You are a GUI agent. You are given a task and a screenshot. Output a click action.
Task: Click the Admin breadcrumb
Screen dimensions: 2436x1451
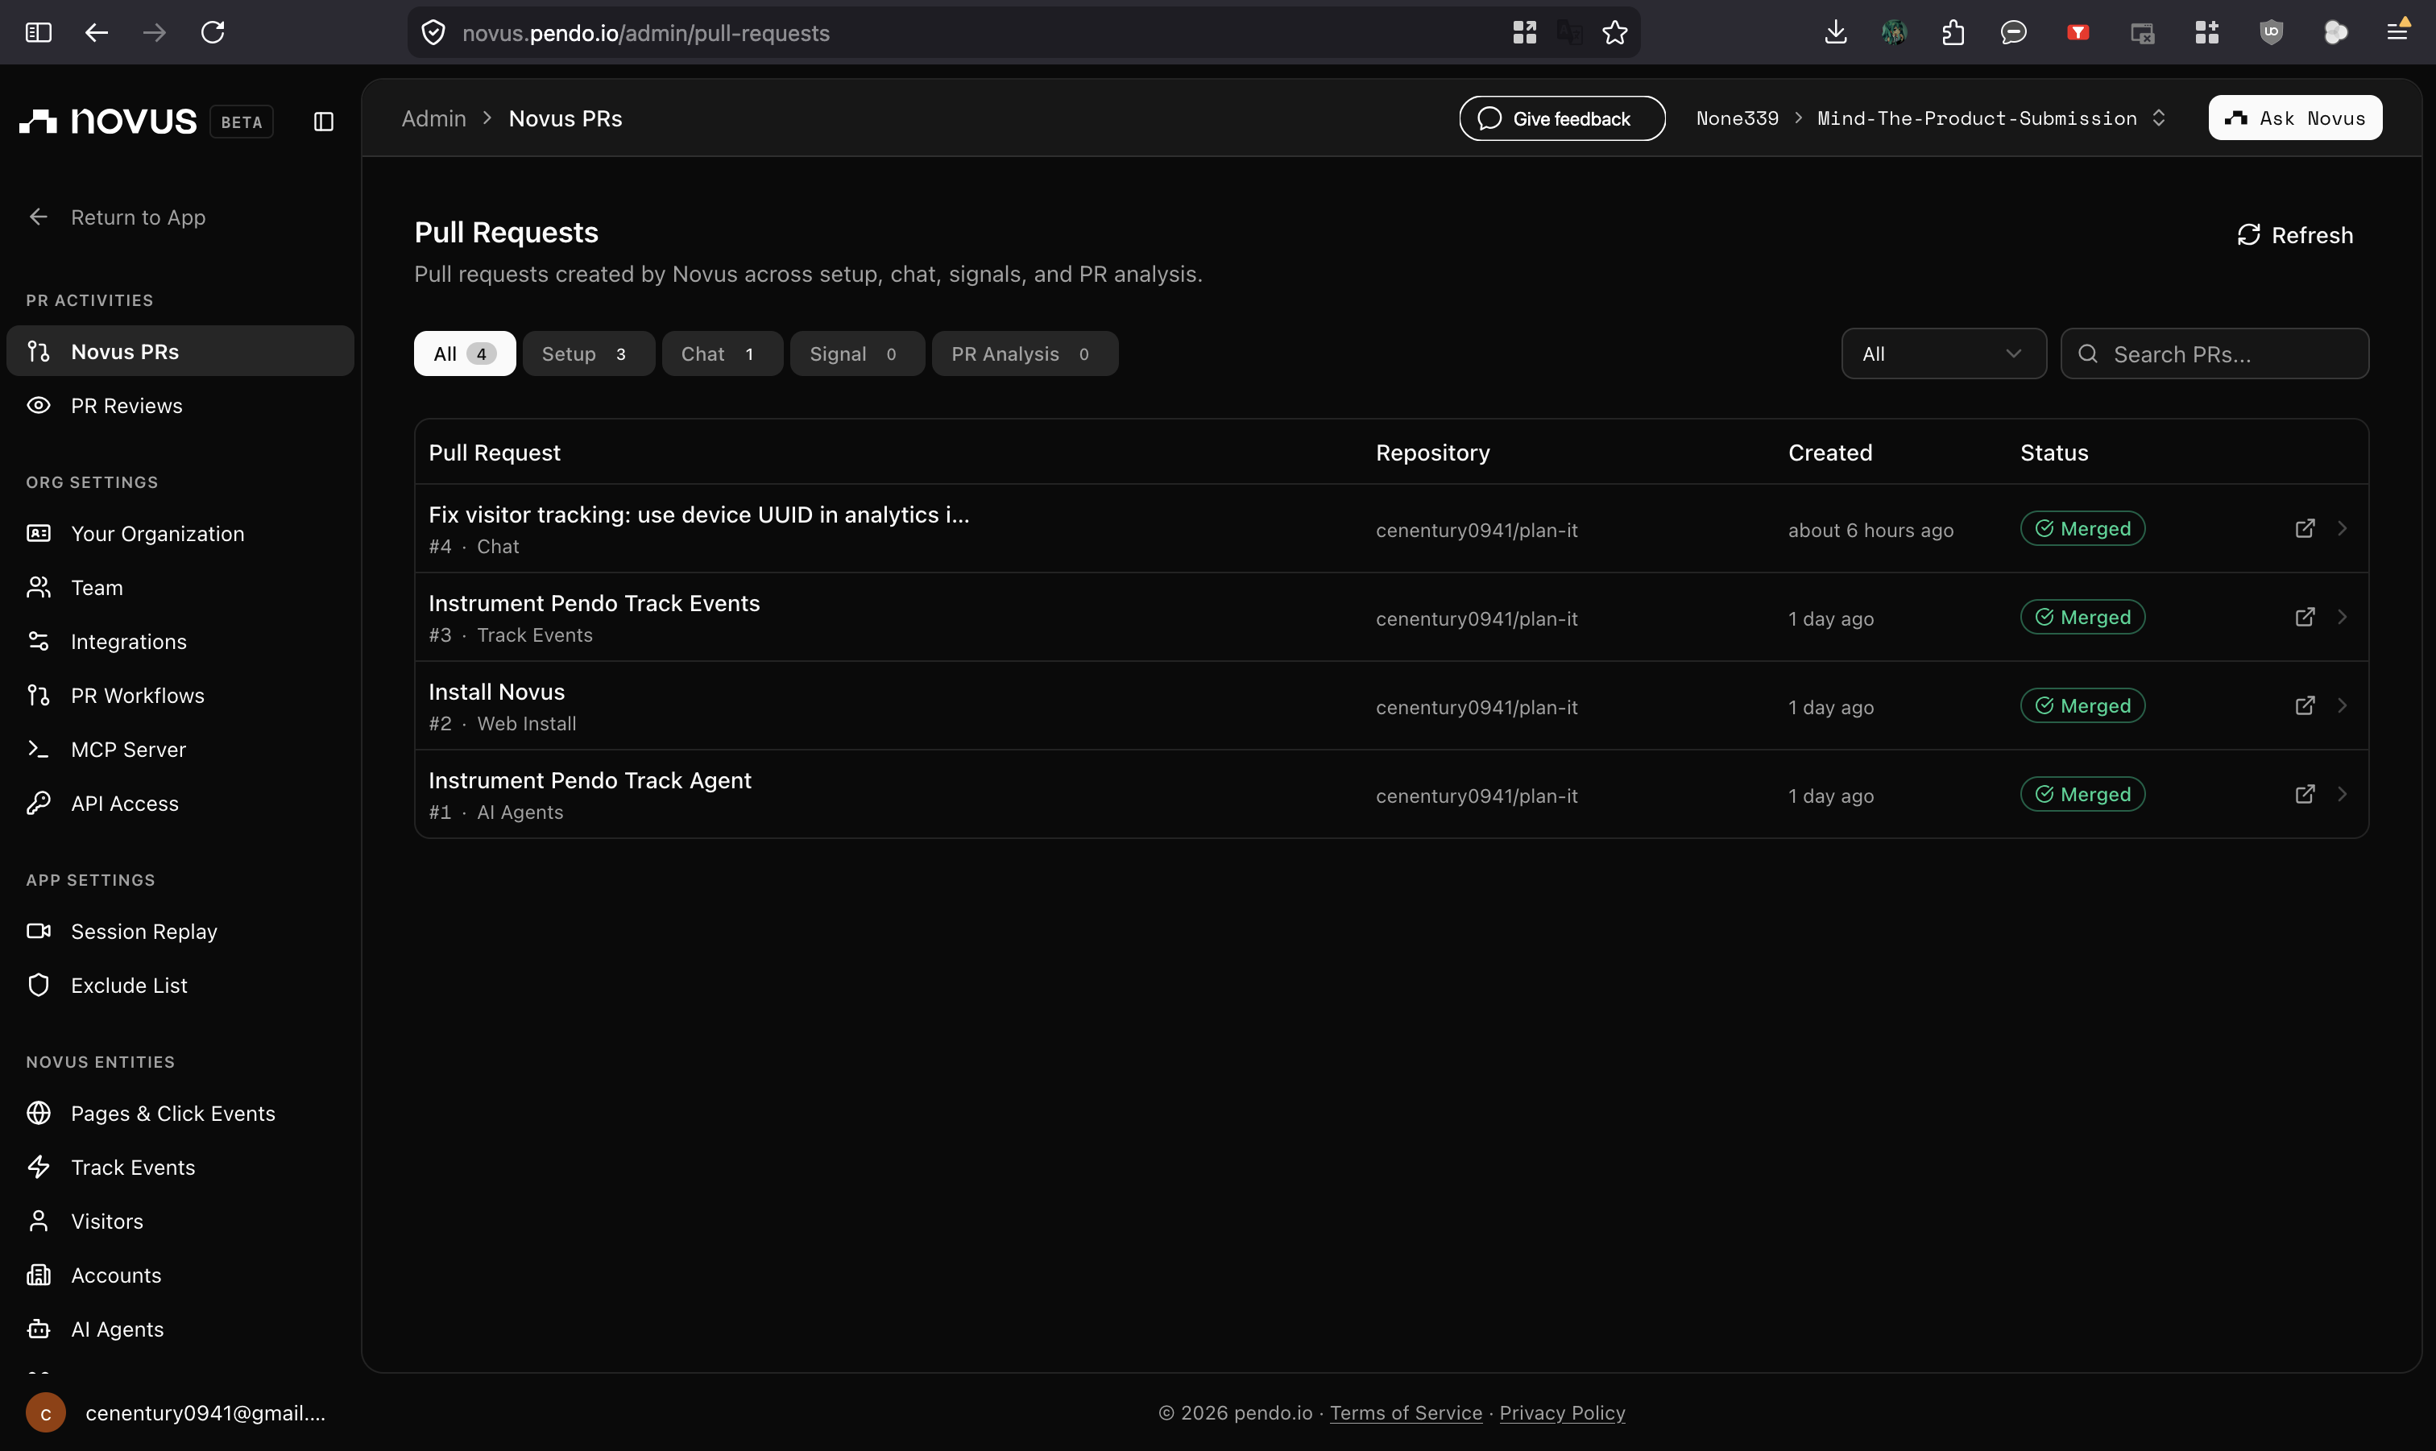tap(433, 118)
